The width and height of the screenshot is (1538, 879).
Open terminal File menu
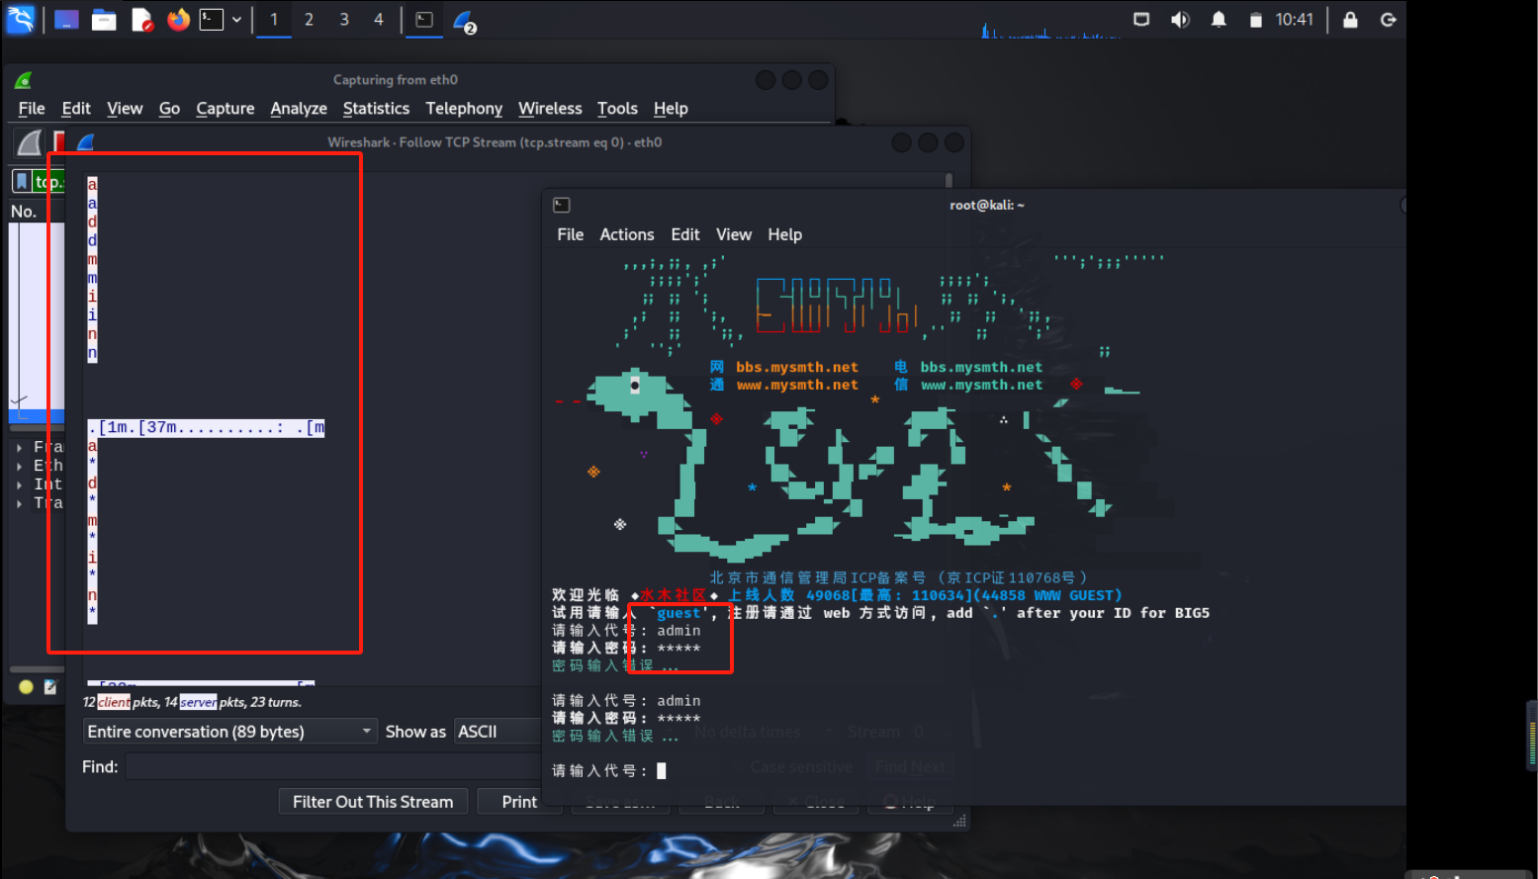pos(571,234)
